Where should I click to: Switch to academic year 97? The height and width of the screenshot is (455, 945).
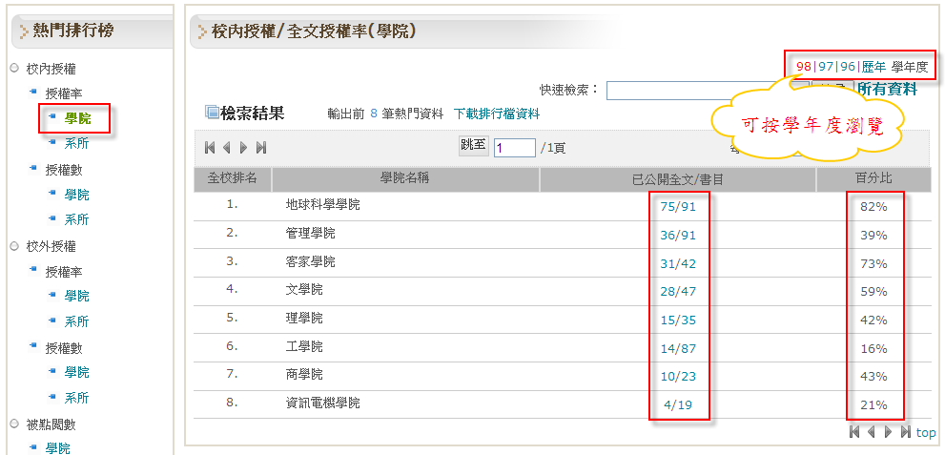826,67
